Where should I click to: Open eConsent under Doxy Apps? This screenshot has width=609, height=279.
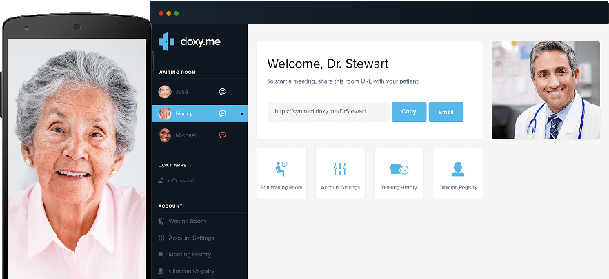pos(181,180)
